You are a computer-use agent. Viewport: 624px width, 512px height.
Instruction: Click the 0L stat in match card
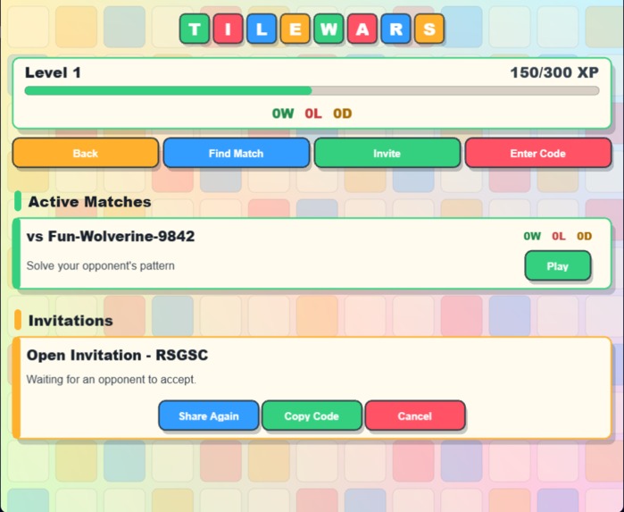point(559,236)
